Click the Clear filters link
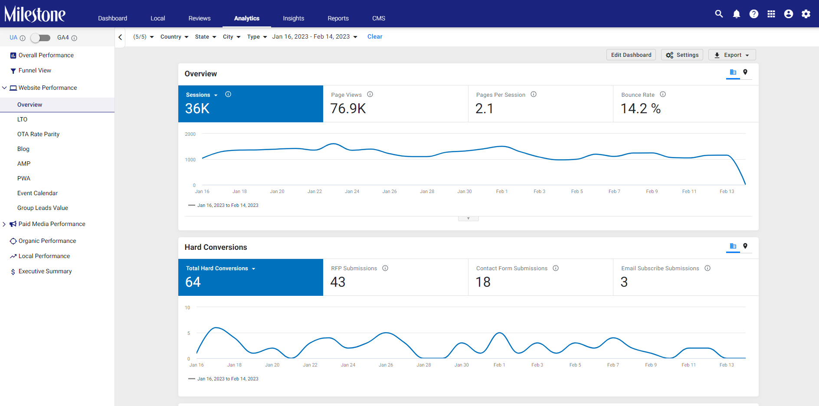This screenshot has width=819, height=406. (375, 37)
